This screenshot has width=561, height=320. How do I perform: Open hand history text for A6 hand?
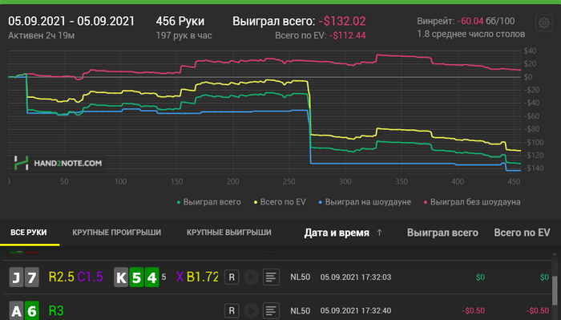click(x=271, y=310)
